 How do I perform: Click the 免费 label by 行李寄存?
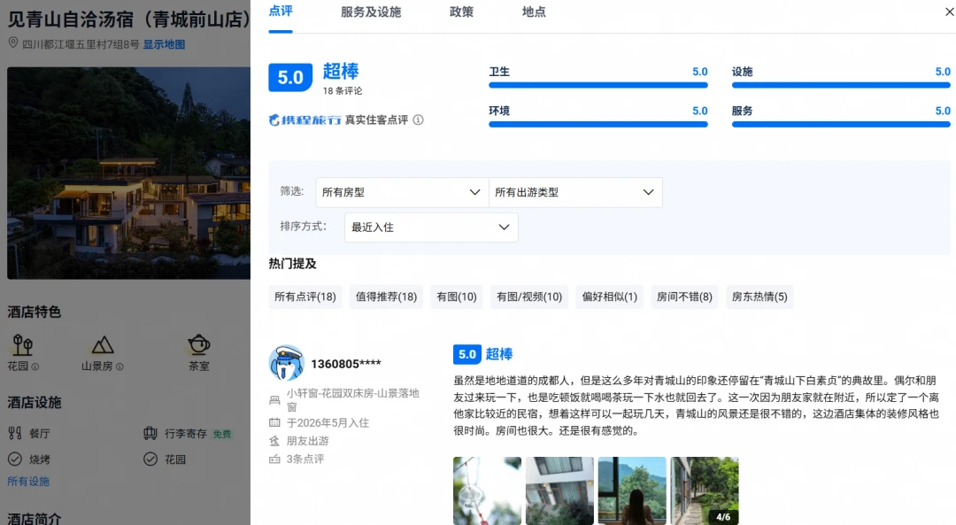222,434
